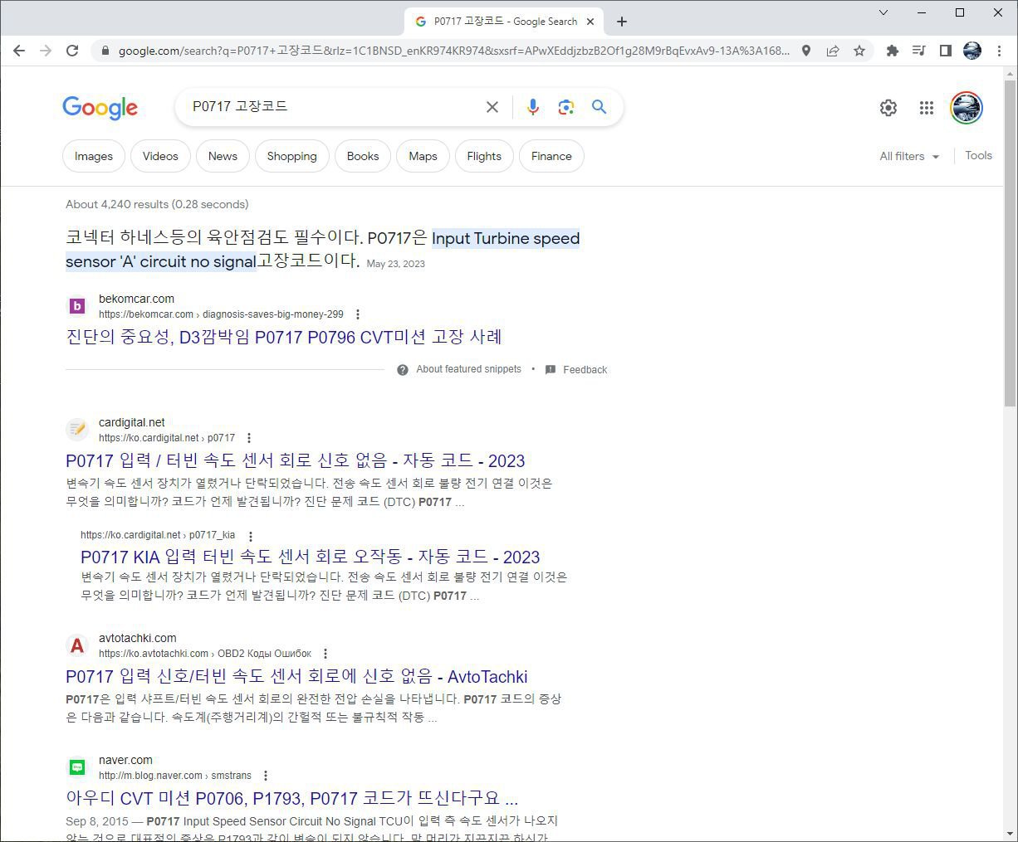Click in the search field containing P0717
Image resolution: width=1018 pixels, height=842 pixels.
[x=332, y=107]
